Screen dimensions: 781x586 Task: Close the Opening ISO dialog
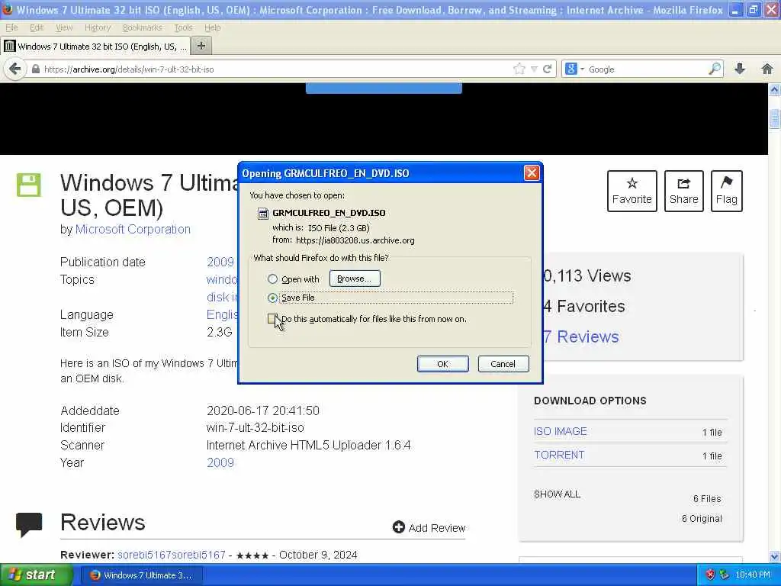tap(532, 173)
